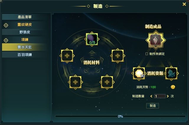Increase crafting quantity with right arrow

coord(167,96)
